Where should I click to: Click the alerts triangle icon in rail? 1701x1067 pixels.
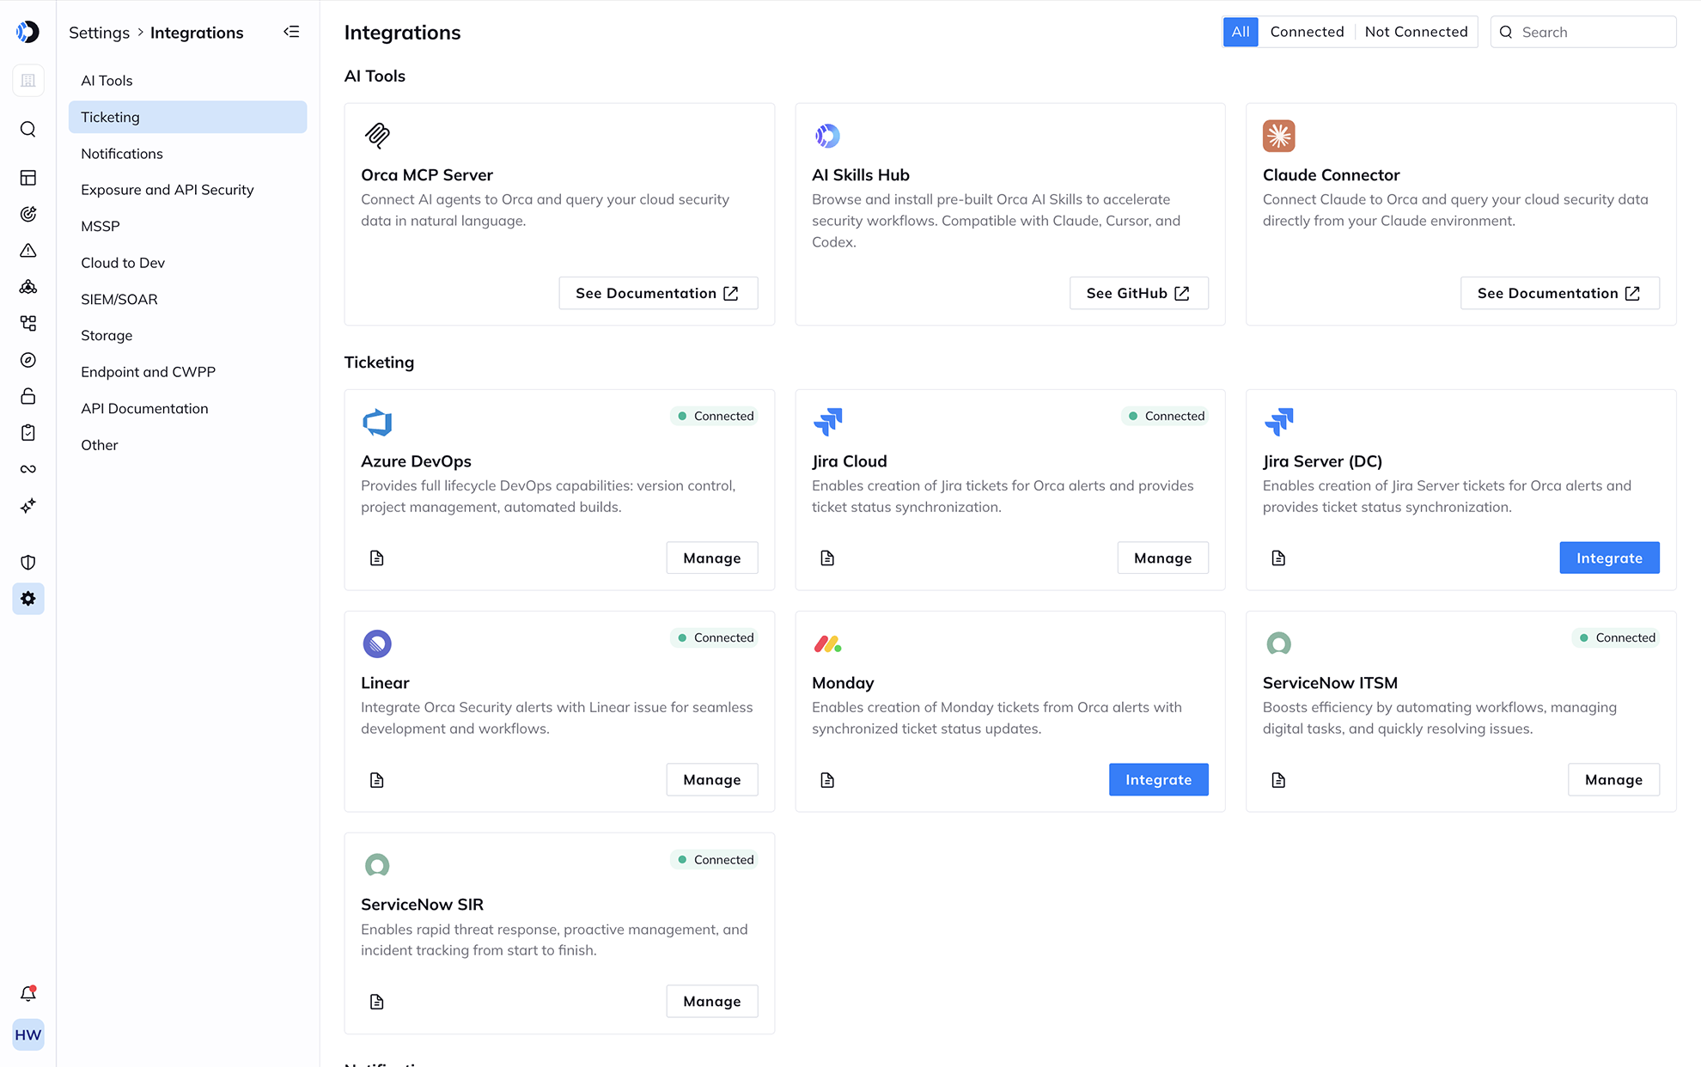coord(28,251)
